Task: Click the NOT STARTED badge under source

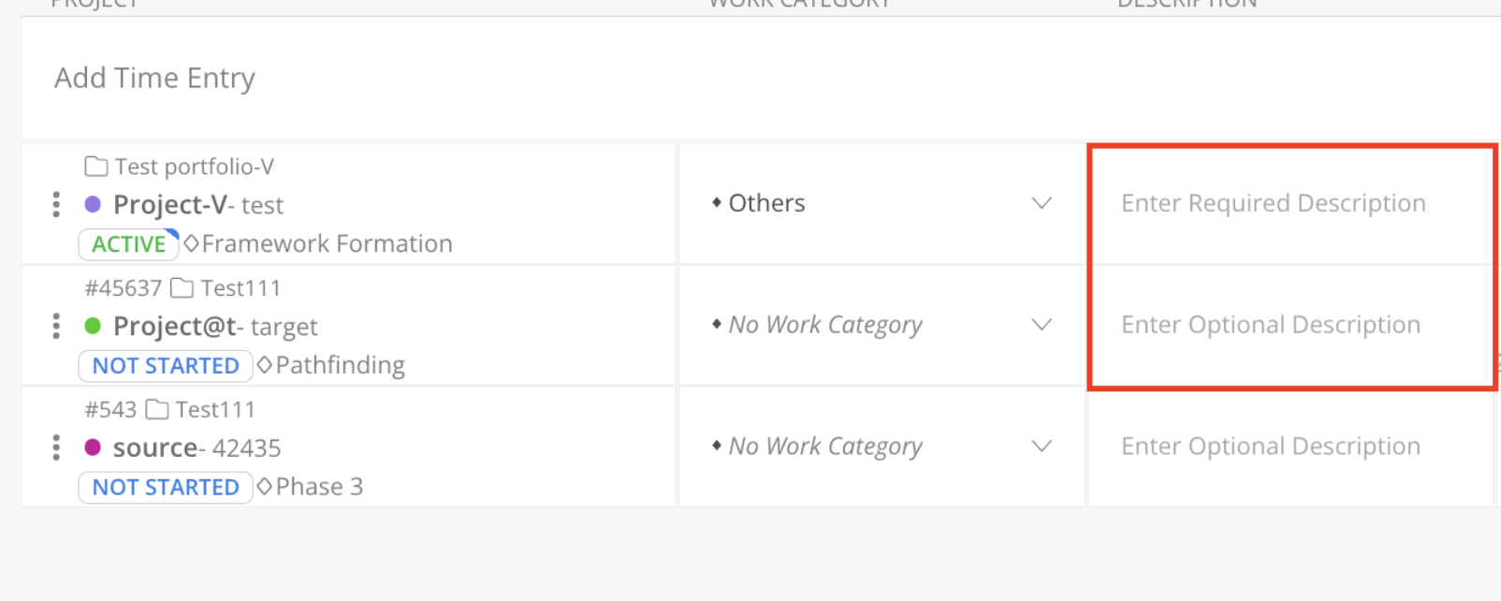Action: (x=166, y=488)
